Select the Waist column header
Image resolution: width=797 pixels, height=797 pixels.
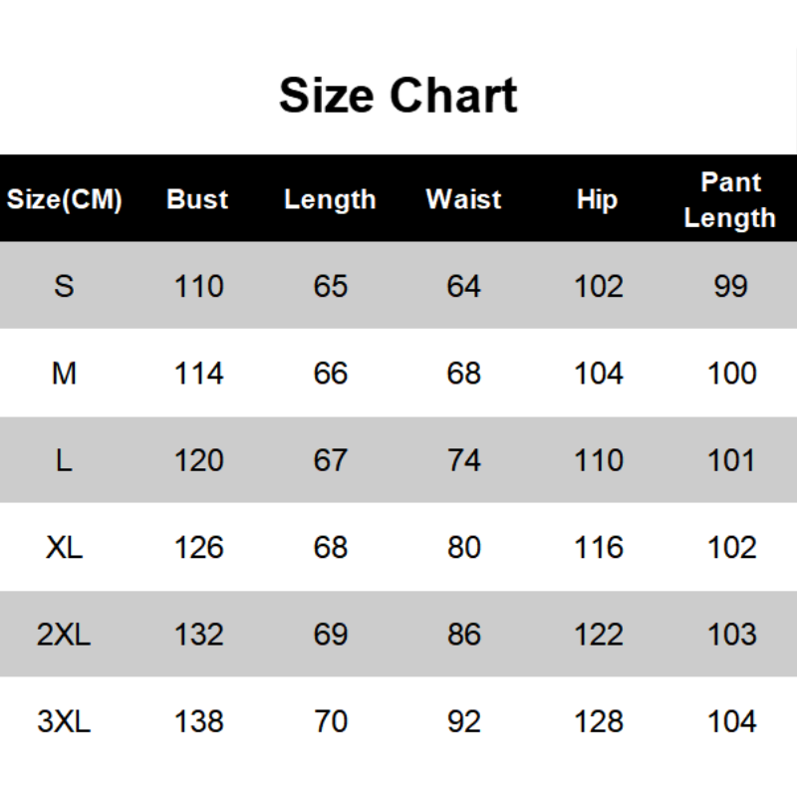463,199
